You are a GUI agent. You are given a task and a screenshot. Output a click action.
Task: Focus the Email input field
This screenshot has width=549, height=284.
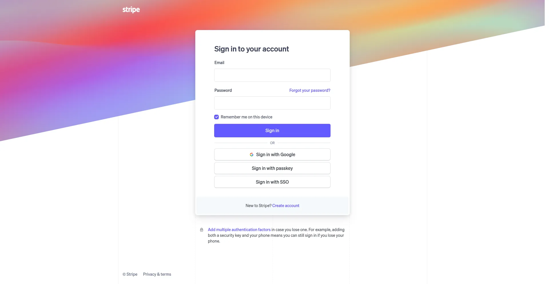[x=272, y=75]
